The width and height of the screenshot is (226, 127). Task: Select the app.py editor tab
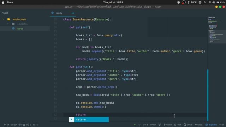click(x=63, y=13)
